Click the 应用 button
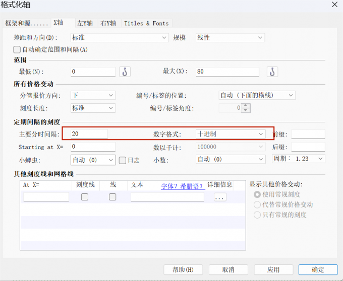Screen dimensions: 343x281 (x=273, y=269)
